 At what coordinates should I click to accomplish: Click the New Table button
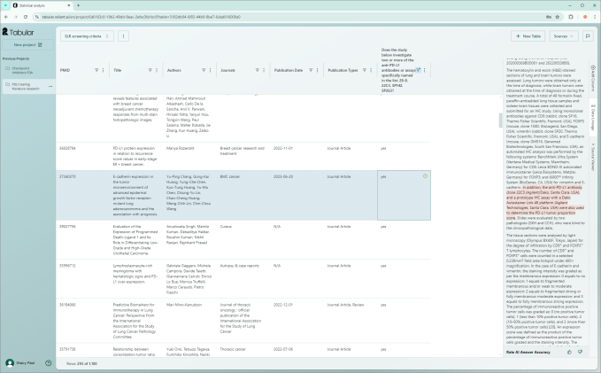528,36
